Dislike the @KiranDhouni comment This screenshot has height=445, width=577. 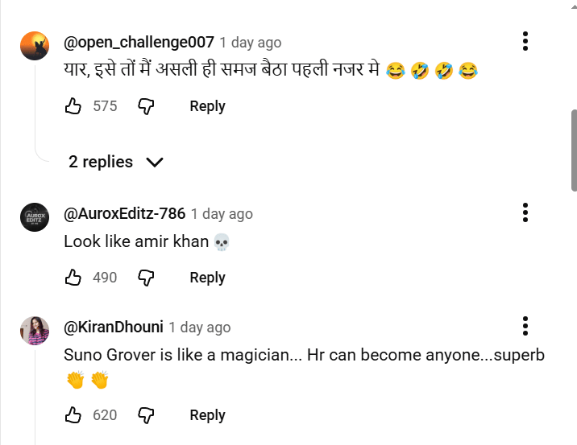[x=146, y=414]
